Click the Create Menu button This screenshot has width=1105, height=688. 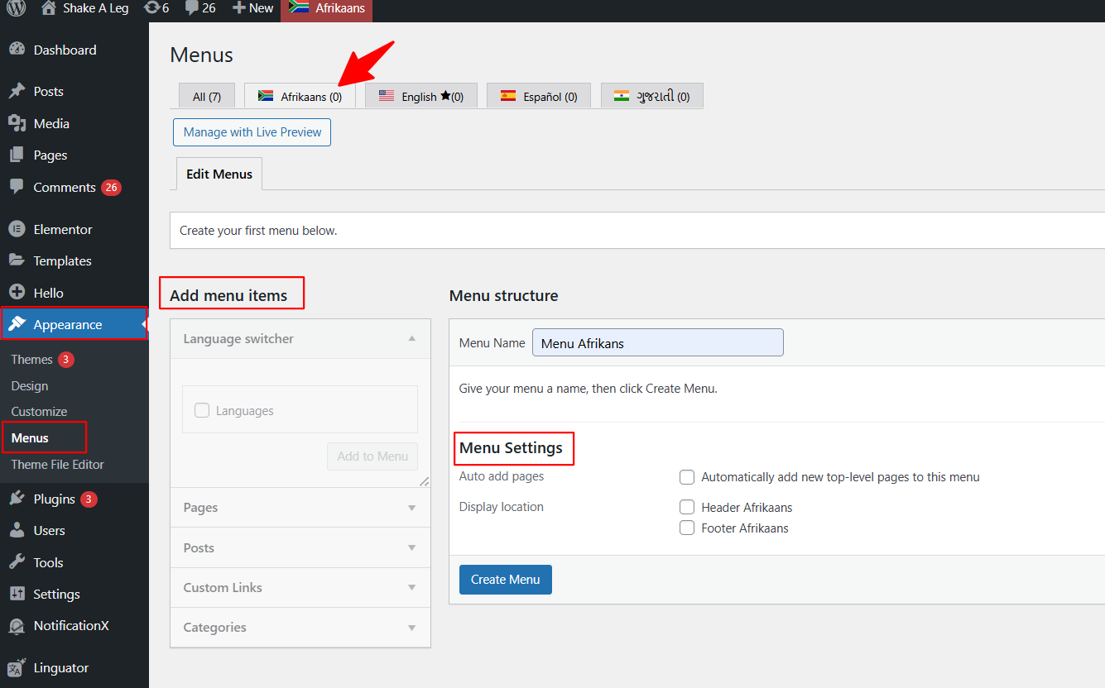[505, 580]
